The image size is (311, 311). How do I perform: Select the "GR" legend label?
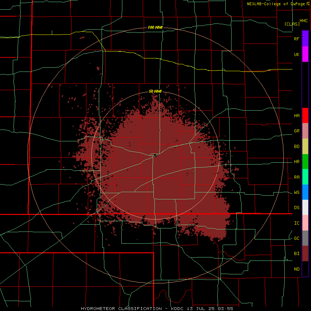tap(296, 131)
